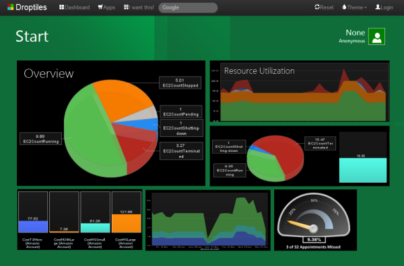The image size is (404, 266).
Task: Click the CostM24XLarge 7.98 bar
Action: coord(64,232)
